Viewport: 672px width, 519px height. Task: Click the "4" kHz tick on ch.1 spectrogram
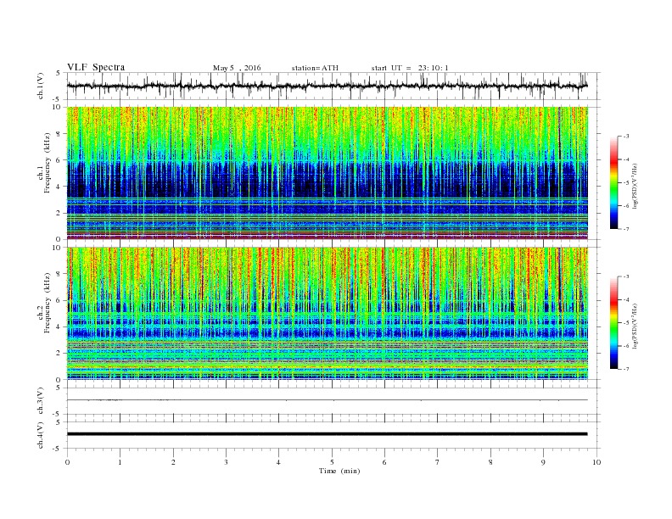[x=59, y=187]
